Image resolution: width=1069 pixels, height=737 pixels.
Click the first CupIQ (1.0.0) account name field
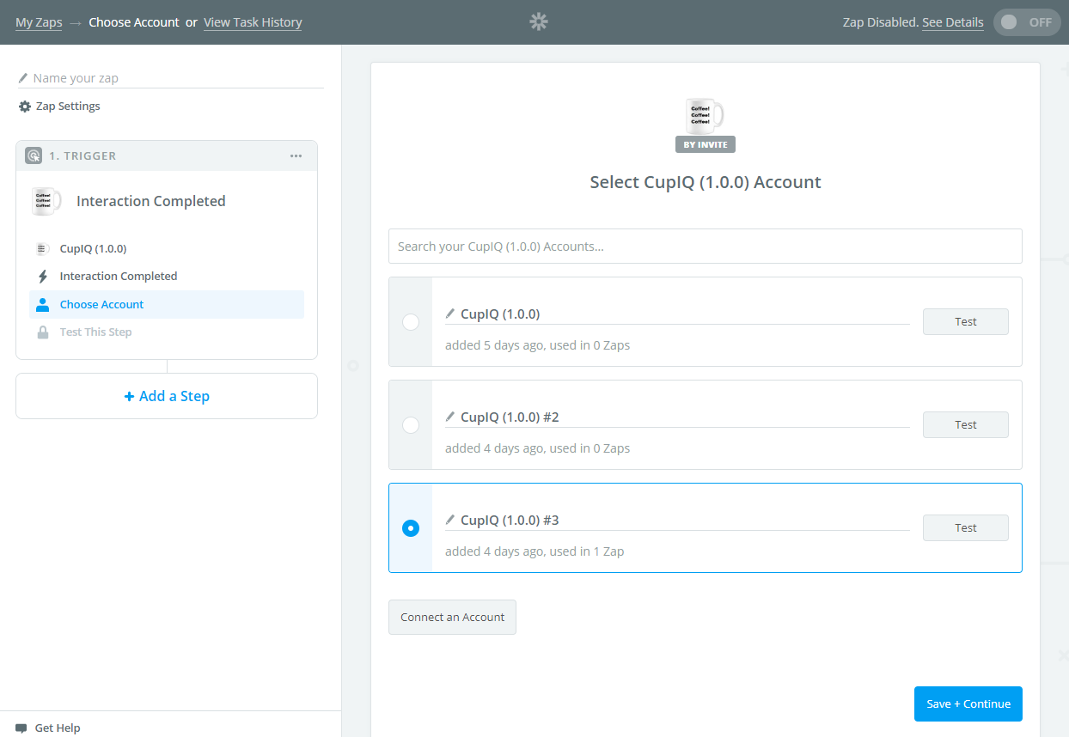point(677,314)
